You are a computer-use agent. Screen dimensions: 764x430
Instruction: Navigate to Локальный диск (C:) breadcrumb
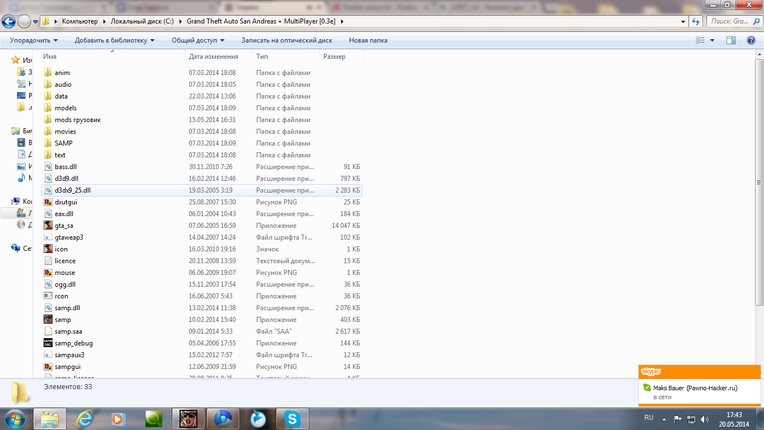(142, 21)
